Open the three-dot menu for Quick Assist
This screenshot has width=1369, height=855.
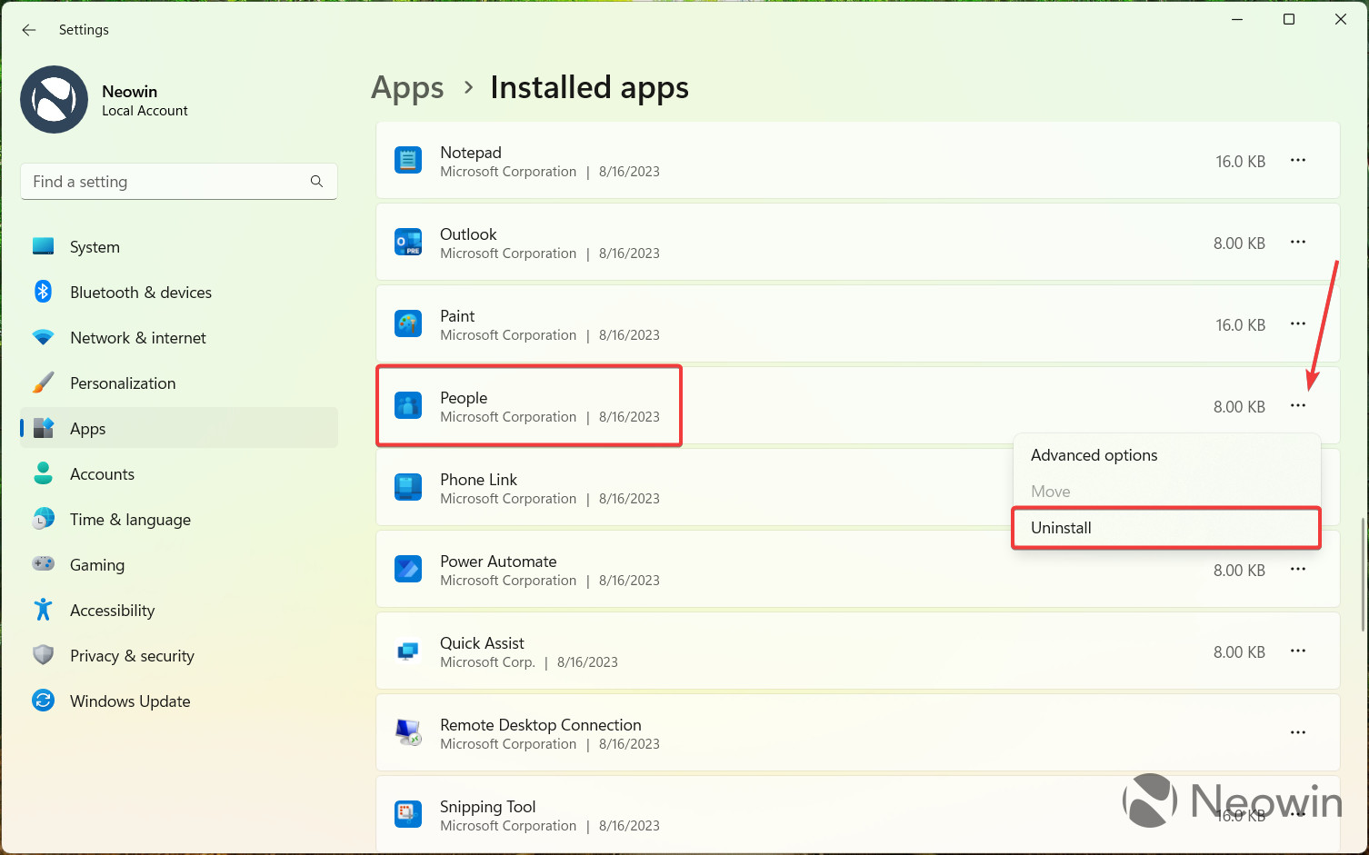pyautogui.click(x=1298, y=651)
